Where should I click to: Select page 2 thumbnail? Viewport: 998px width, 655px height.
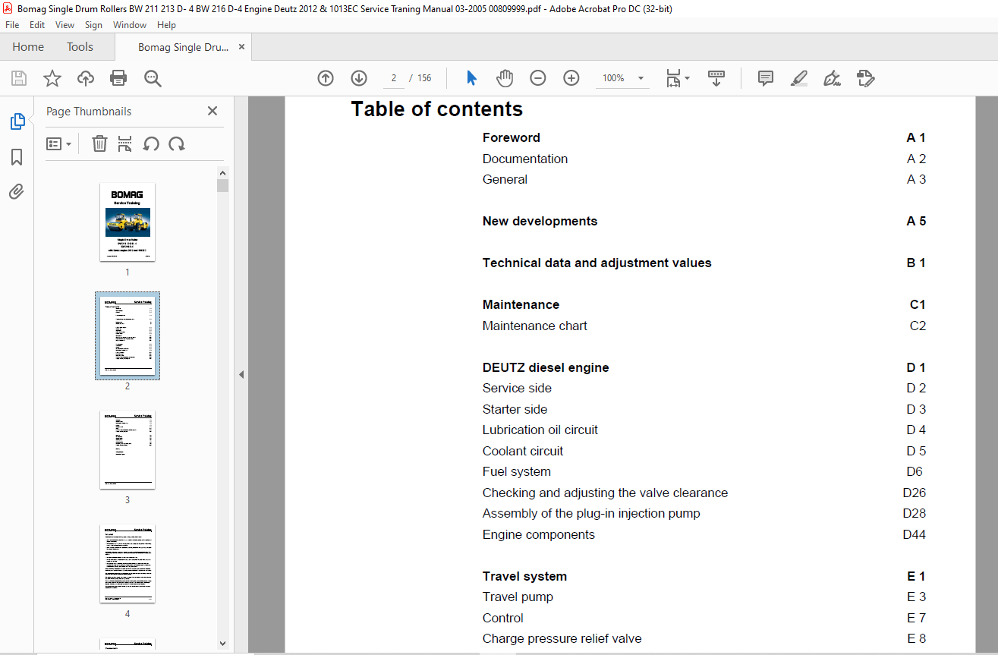pyautogui.click(x=128, y=335)
